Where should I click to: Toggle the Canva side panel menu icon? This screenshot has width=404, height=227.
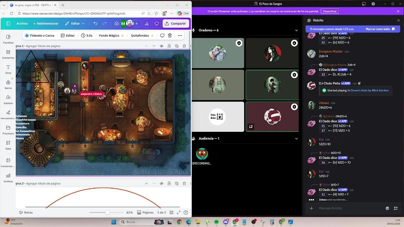pos(8,24)
